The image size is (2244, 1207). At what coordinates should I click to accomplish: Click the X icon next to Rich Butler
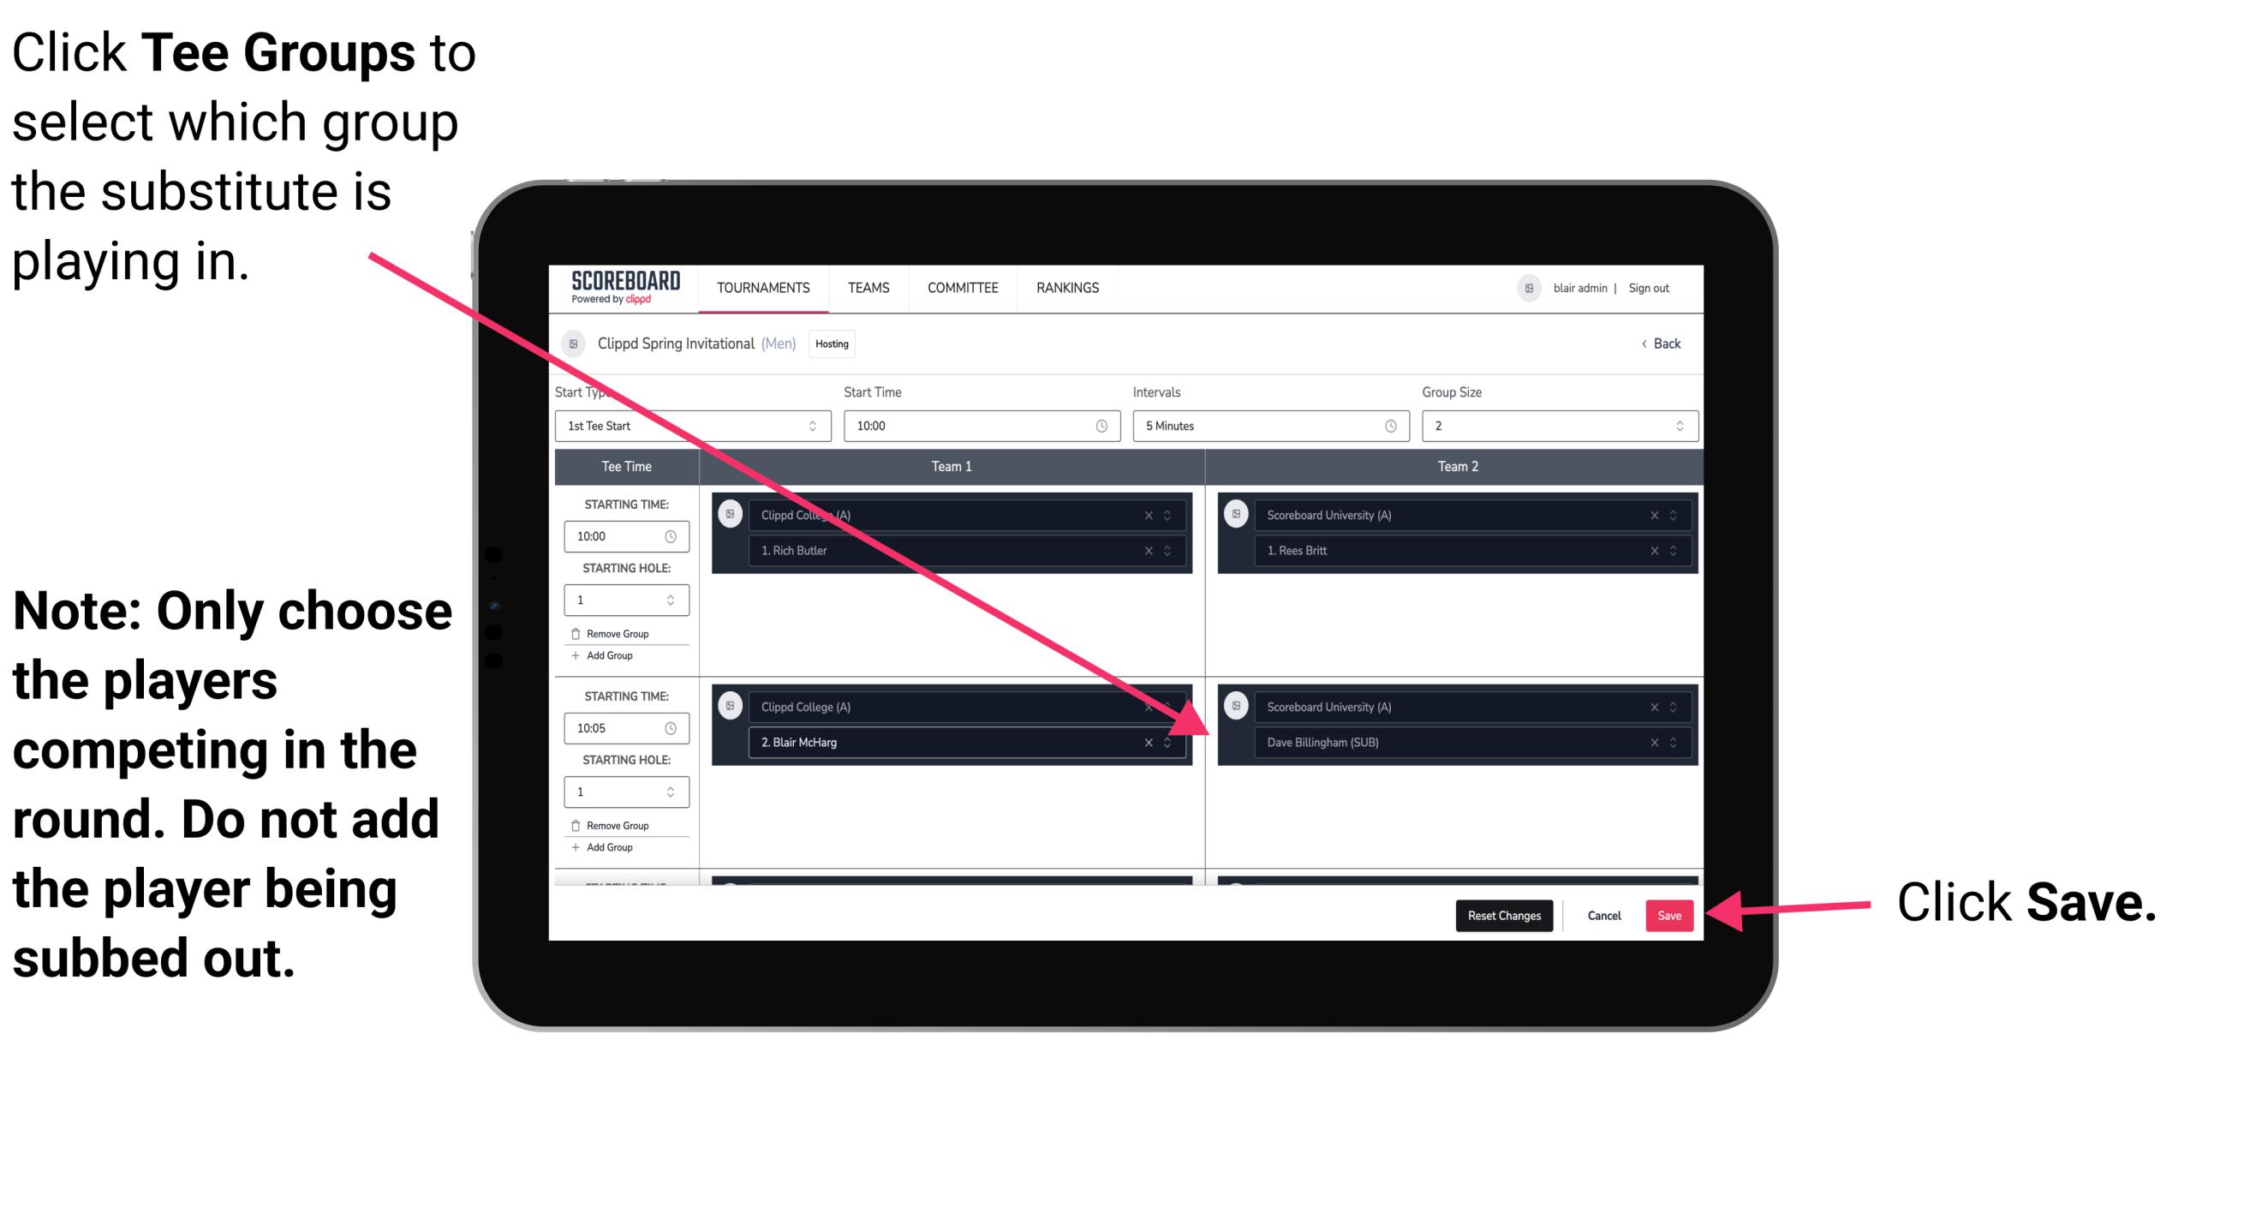pos(1158,550)
